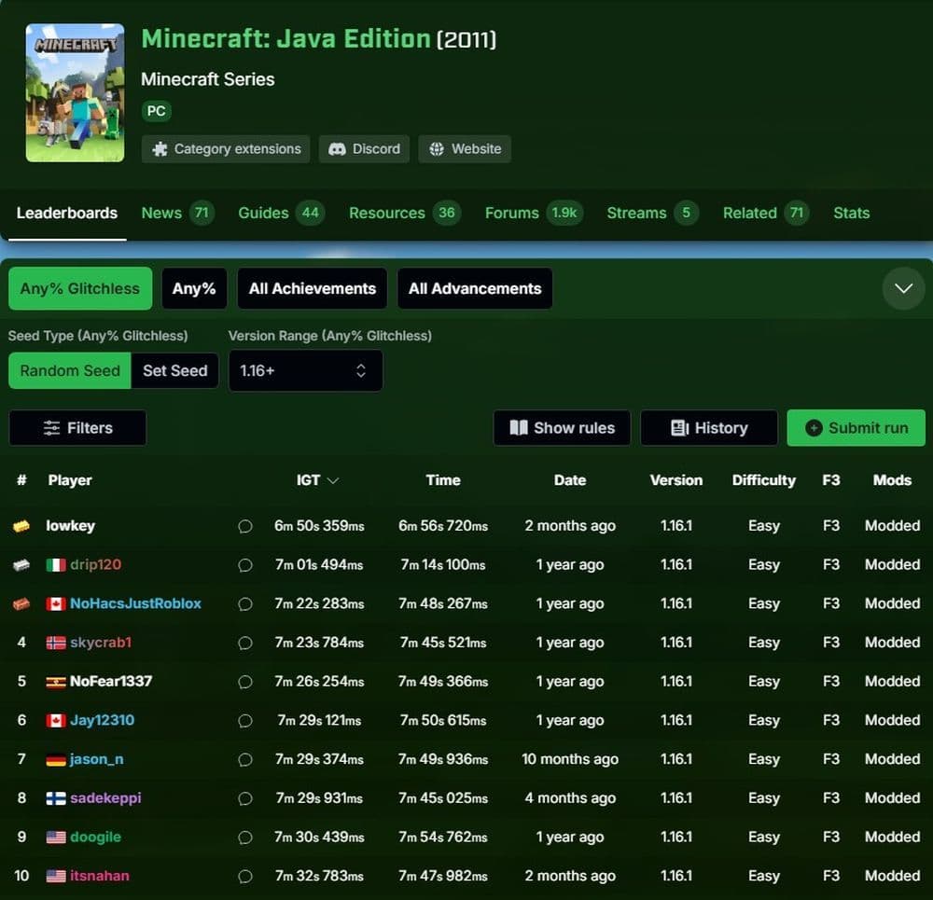Expand the categories chevron on the right
Screen dimensions: 933x900
[x=903, y=288]
